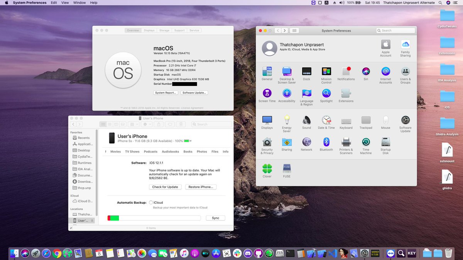
Task: Open Time Machine preferences
Action: coord(366,142)
